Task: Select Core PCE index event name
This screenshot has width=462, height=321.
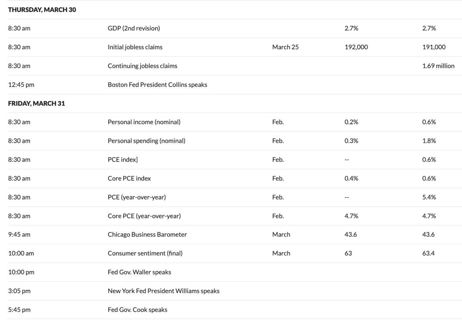Action: point(129,178)
